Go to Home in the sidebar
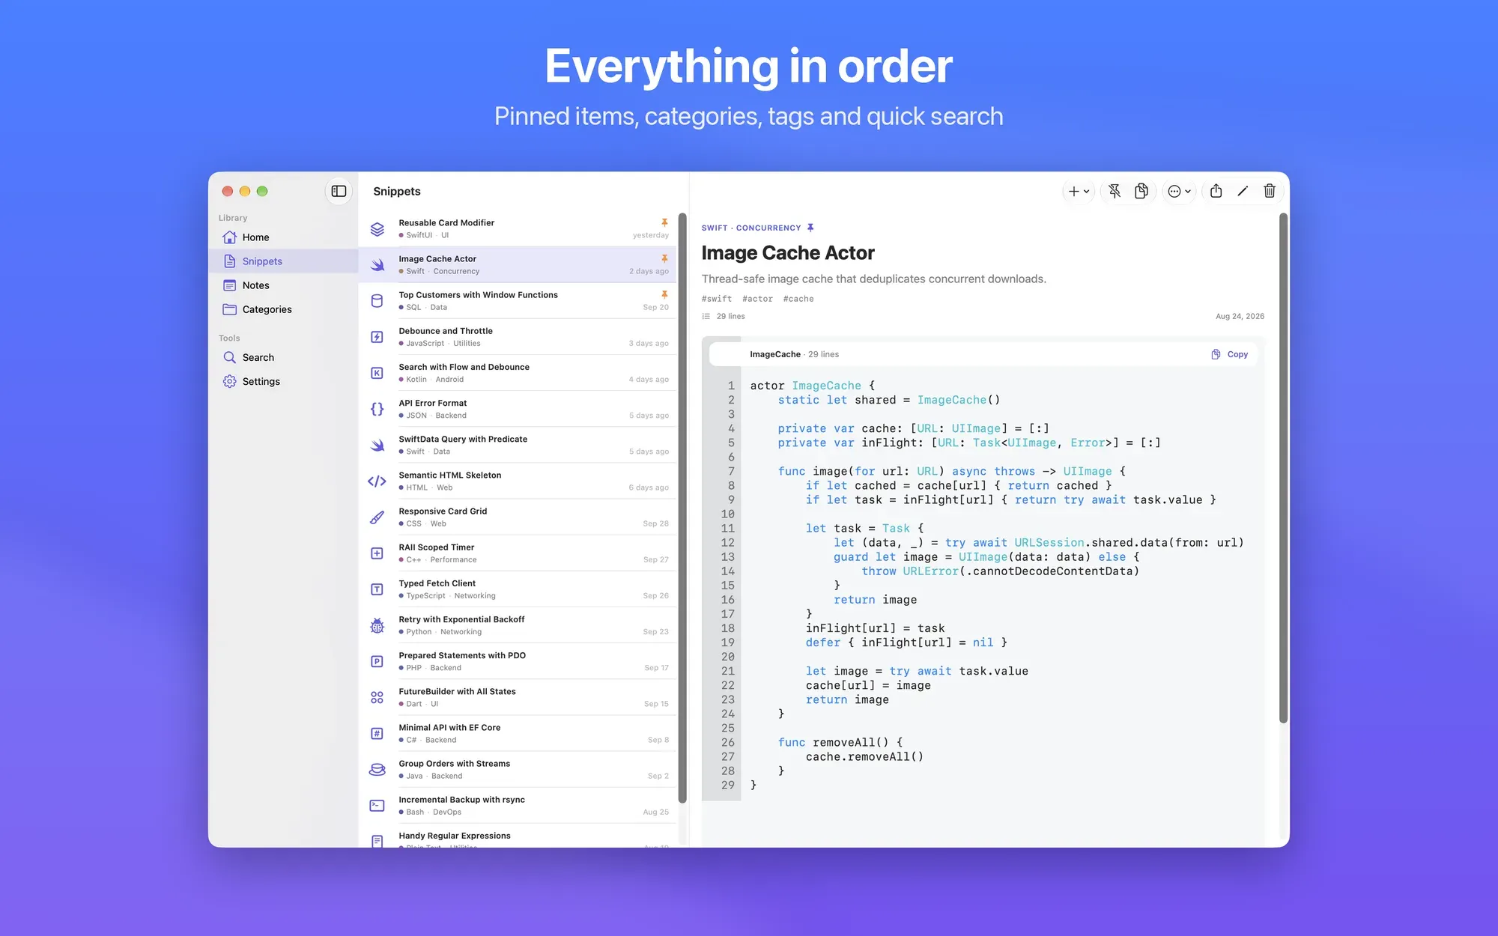The width and height of the screenshot is (1498, 936). (x=283, y=237)
